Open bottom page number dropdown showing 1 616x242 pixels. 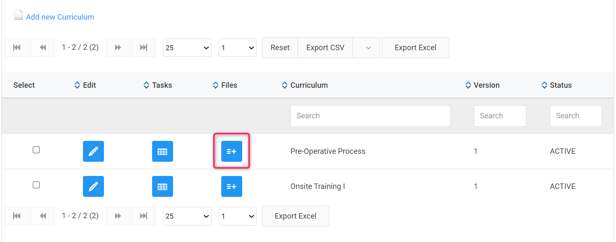pos(238,216)
